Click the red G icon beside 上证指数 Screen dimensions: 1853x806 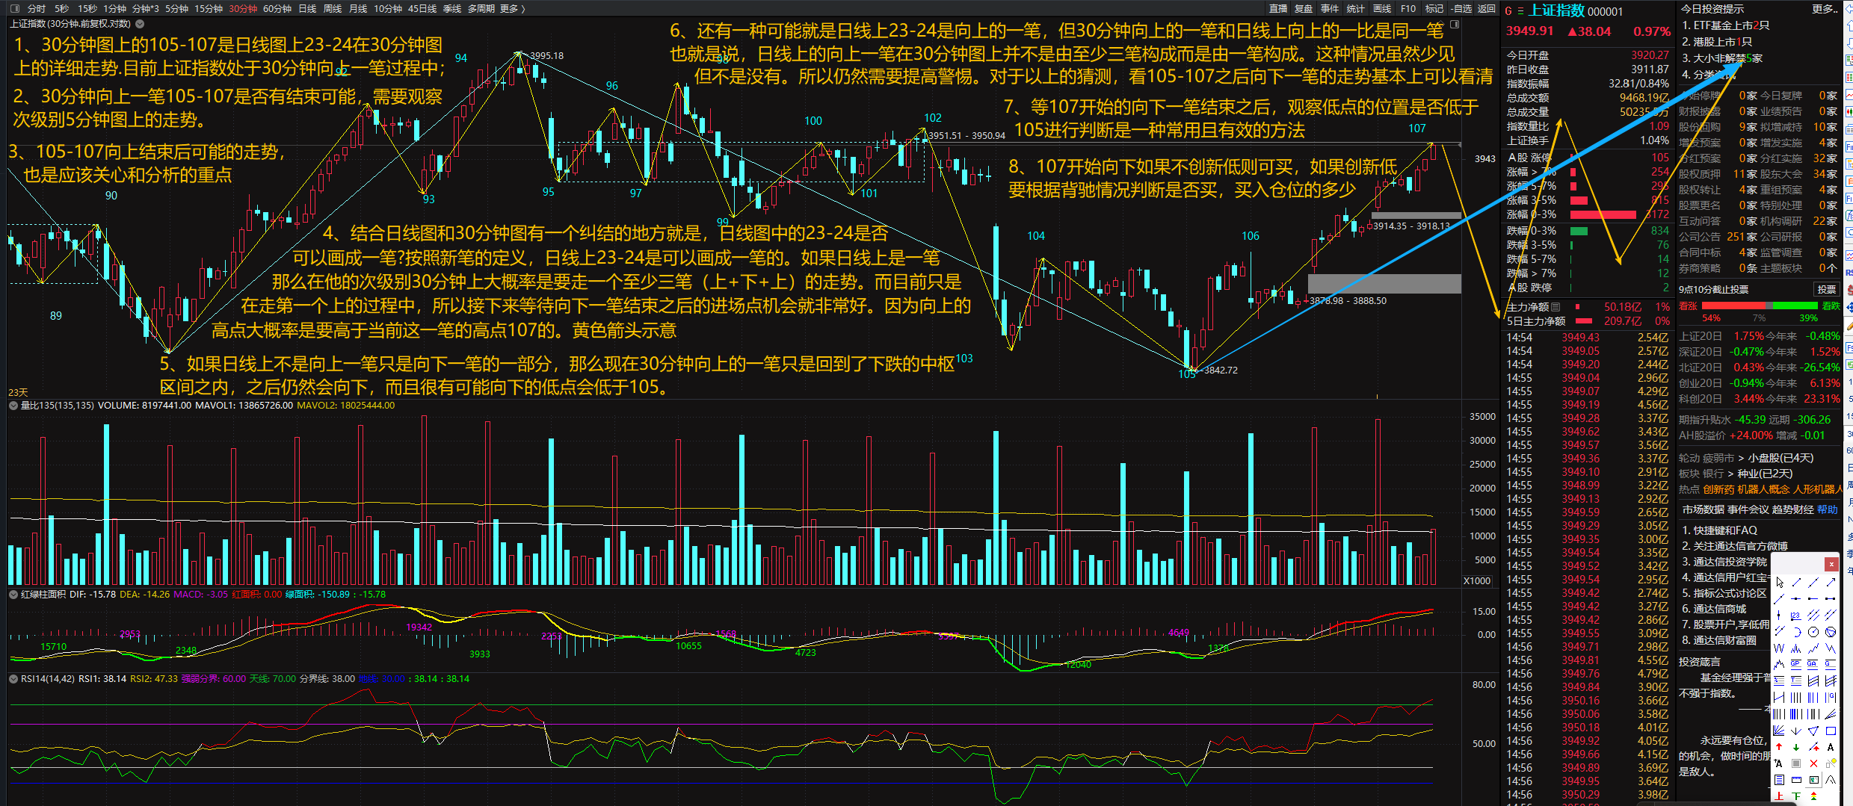1508,10
